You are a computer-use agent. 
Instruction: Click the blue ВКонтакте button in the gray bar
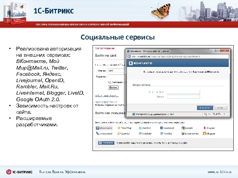click(x=106, y=143)
